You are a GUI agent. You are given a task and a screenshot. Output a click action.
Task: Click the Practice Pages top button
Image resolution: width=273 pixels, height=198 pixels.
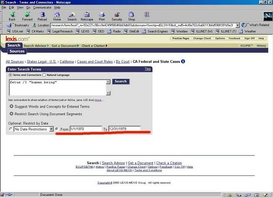[181, 38]
